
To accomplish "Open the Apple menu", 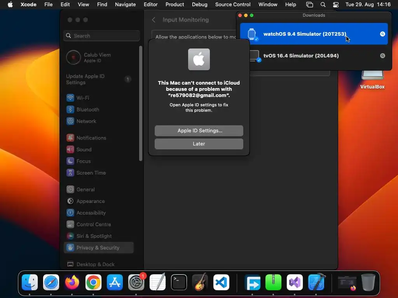I will click(10, 5).
